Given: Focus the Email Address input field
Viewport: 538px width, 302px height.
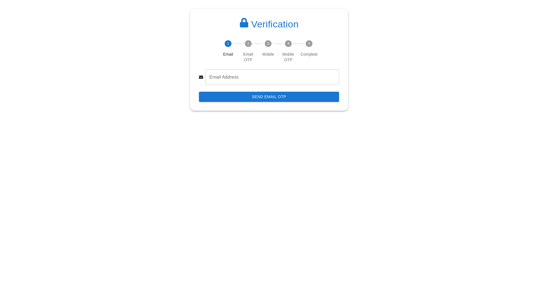Looking at the screenshot, I should [x=272, y=77].
